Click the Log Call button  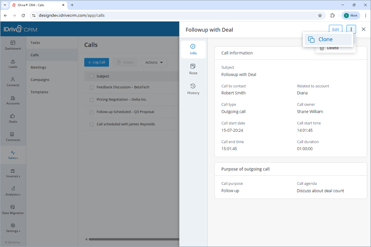(x=96, y=62)
